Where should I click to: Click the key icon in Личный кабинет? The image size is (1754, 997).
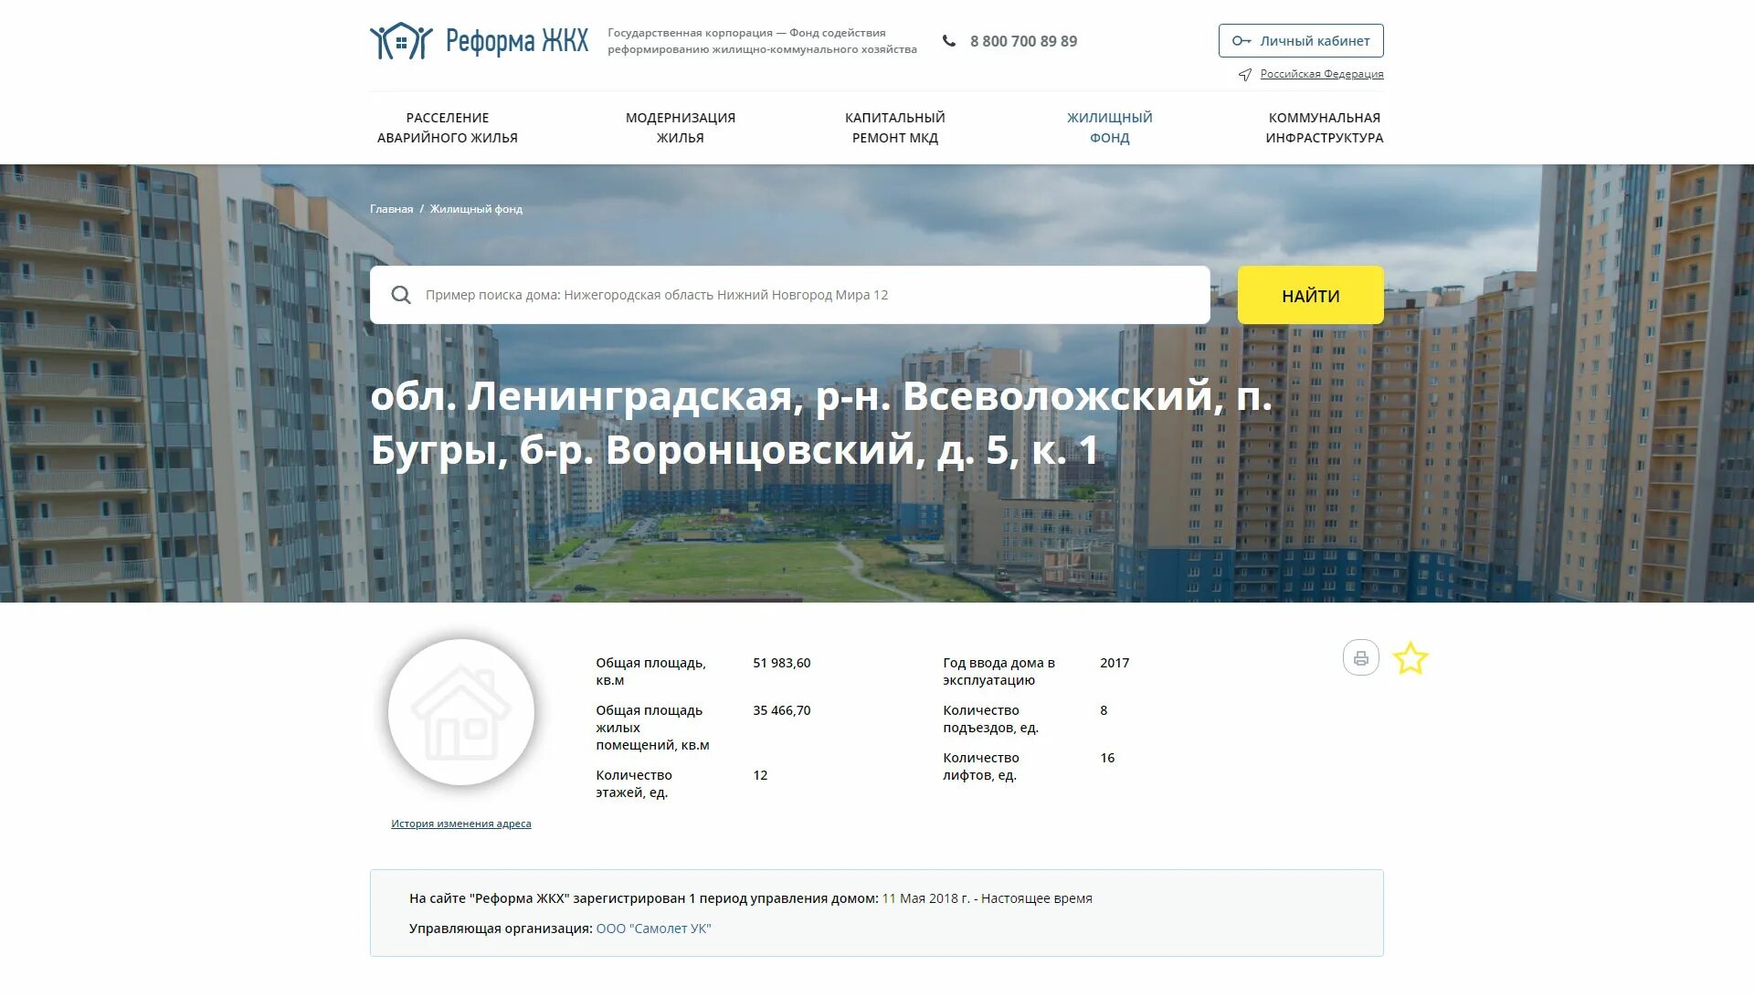(x=1241, y=41)
